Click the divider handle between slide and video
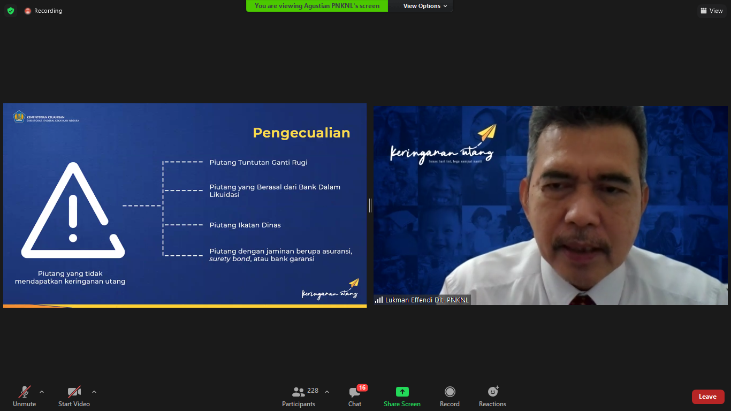 370,205
